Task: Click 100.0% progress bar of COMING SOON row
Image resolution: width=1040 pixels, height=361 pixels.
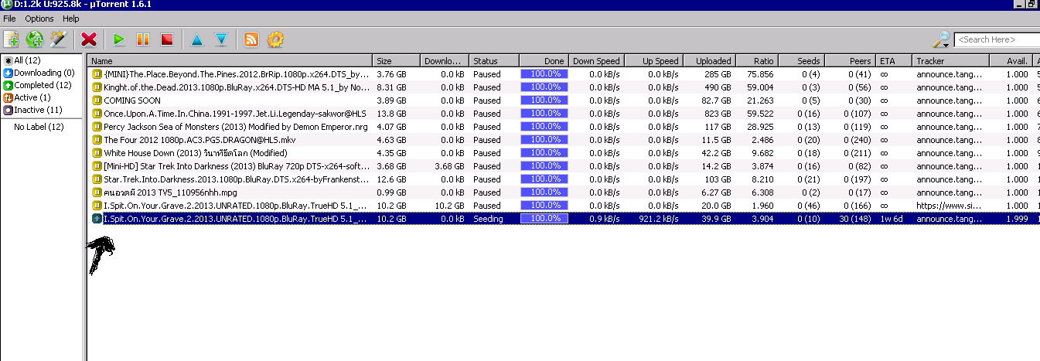Action: click(544, 100)
